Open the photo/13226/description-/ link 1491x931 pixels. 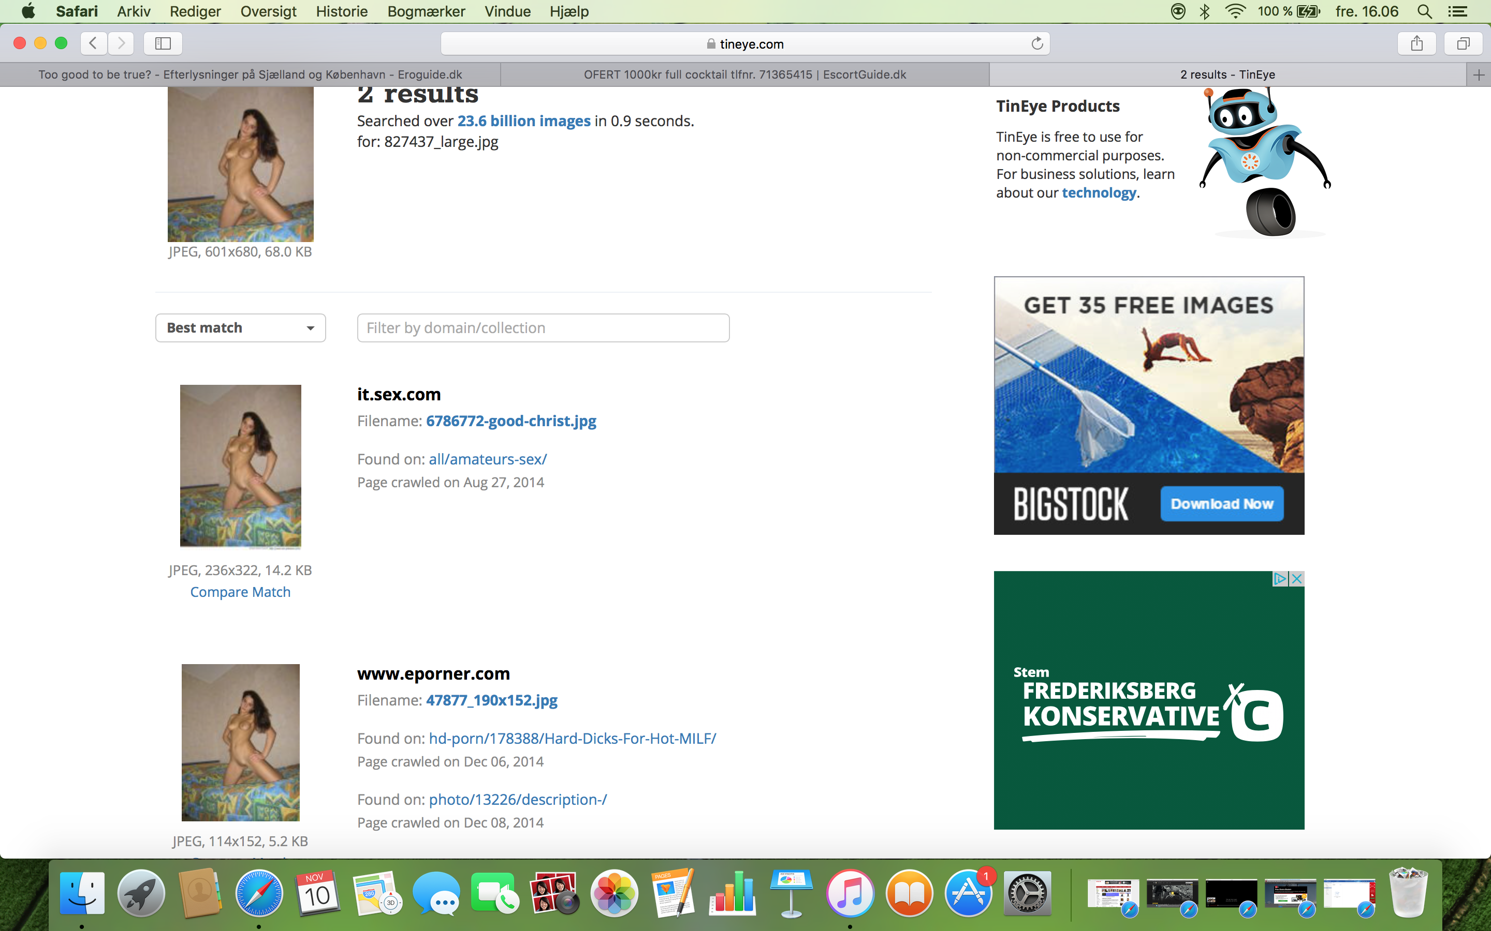518,799
